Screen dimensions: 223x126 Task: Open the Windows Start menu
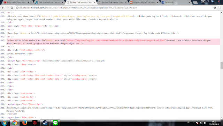pos(4,123)
